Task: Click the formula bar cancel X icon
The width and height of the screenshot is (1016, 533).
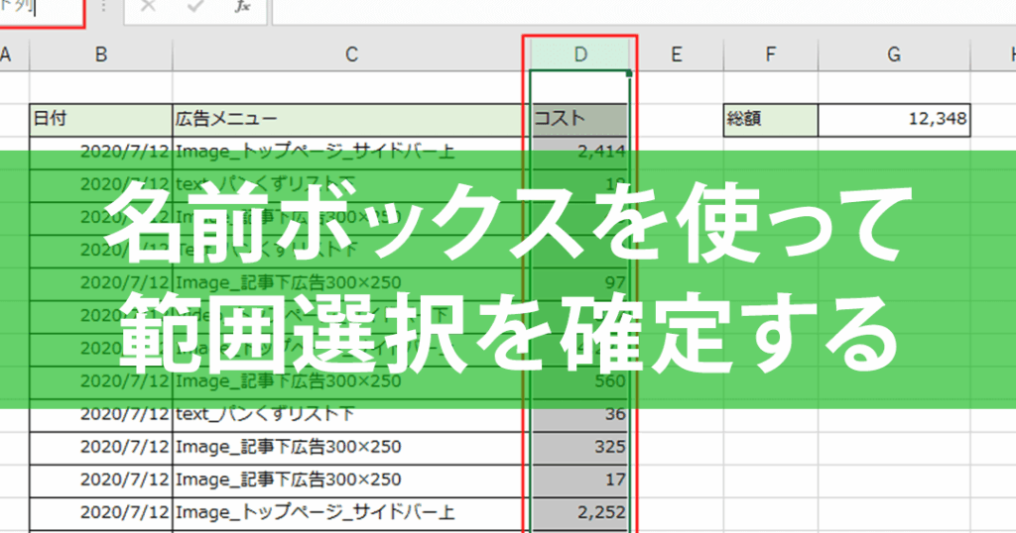Action: click(148, 7)
